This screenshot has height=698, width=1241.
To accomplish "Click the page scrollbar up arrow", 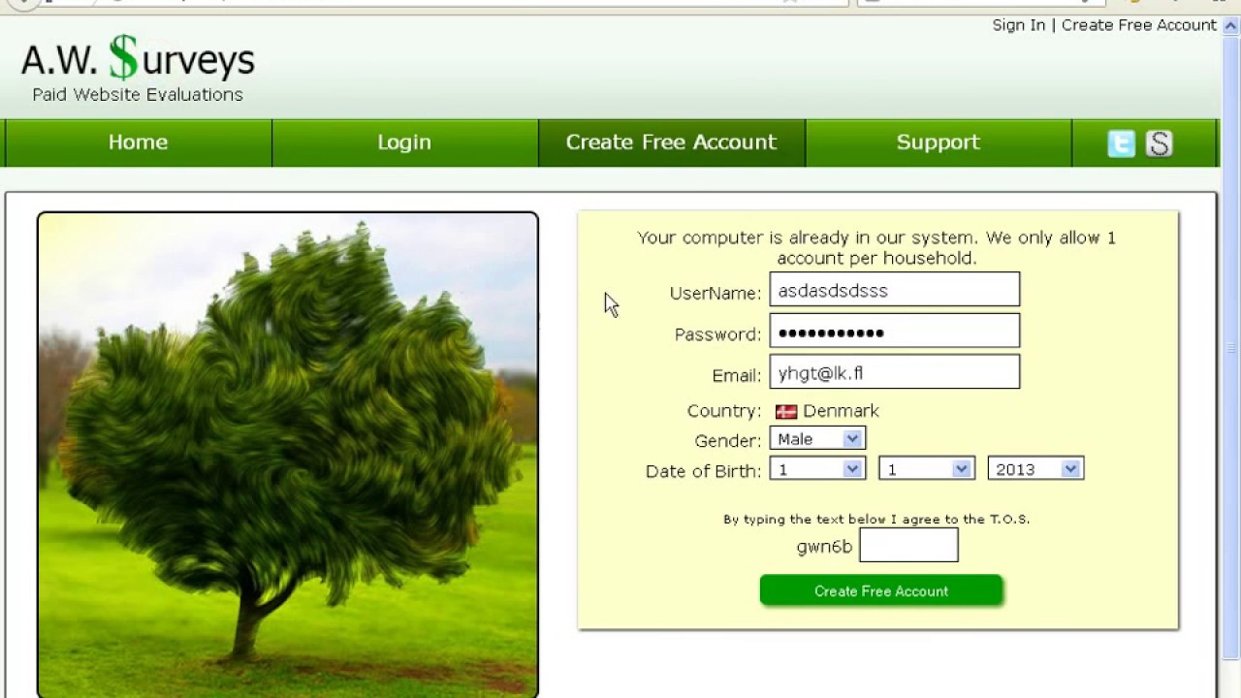I will [x=1231, y=25].
